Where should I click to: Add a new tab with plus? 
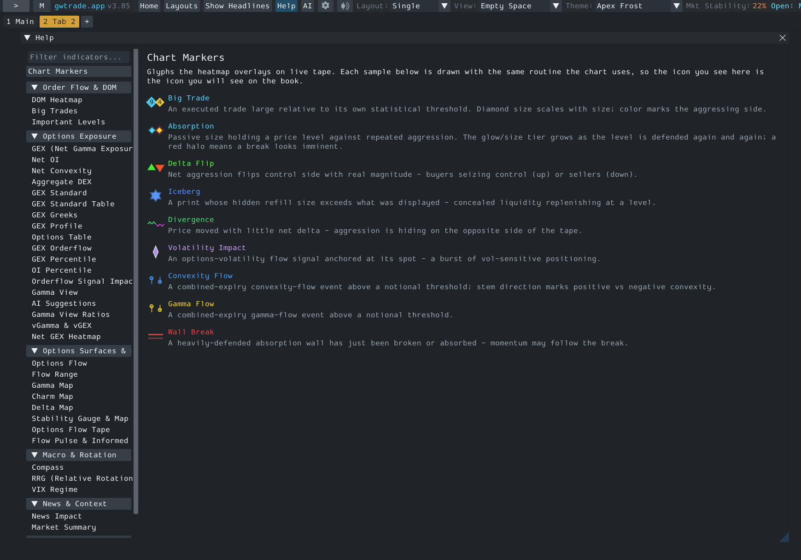(x=87, y=22)
